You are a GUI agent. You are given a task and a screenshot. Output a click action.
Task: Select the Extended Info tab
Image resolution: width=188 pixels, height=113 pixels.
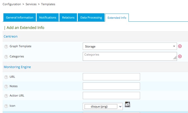click(117, 18)
